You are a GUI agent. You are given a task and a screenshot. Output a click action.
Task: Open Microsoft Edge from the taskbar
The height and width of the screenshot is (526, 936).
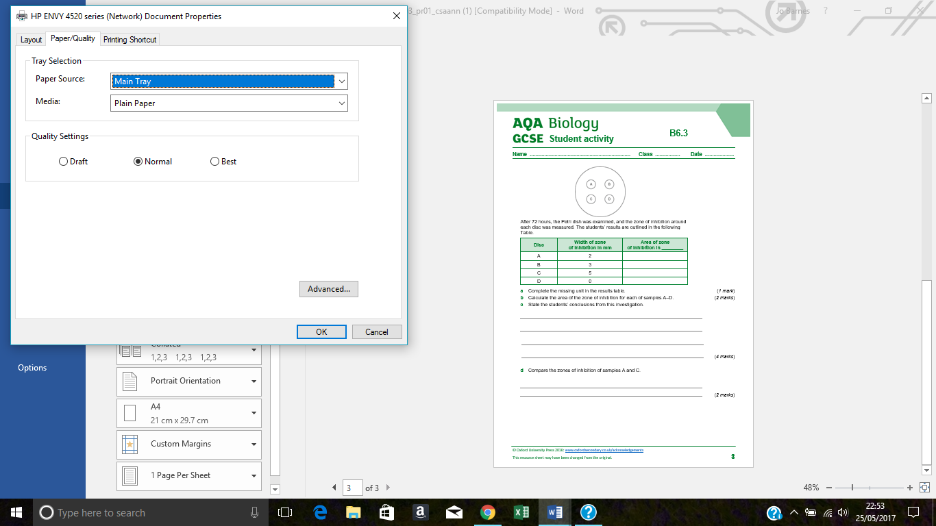tap(320, 512)
